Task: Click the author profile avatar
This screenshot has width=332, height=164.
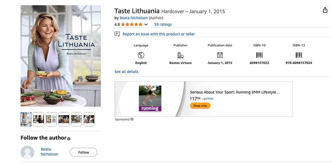Action: 27,152
